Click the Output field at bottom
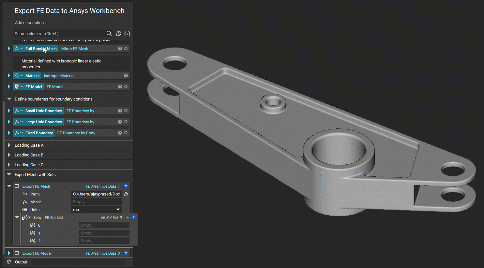The image size is (484, 268). tap(78, 262)
